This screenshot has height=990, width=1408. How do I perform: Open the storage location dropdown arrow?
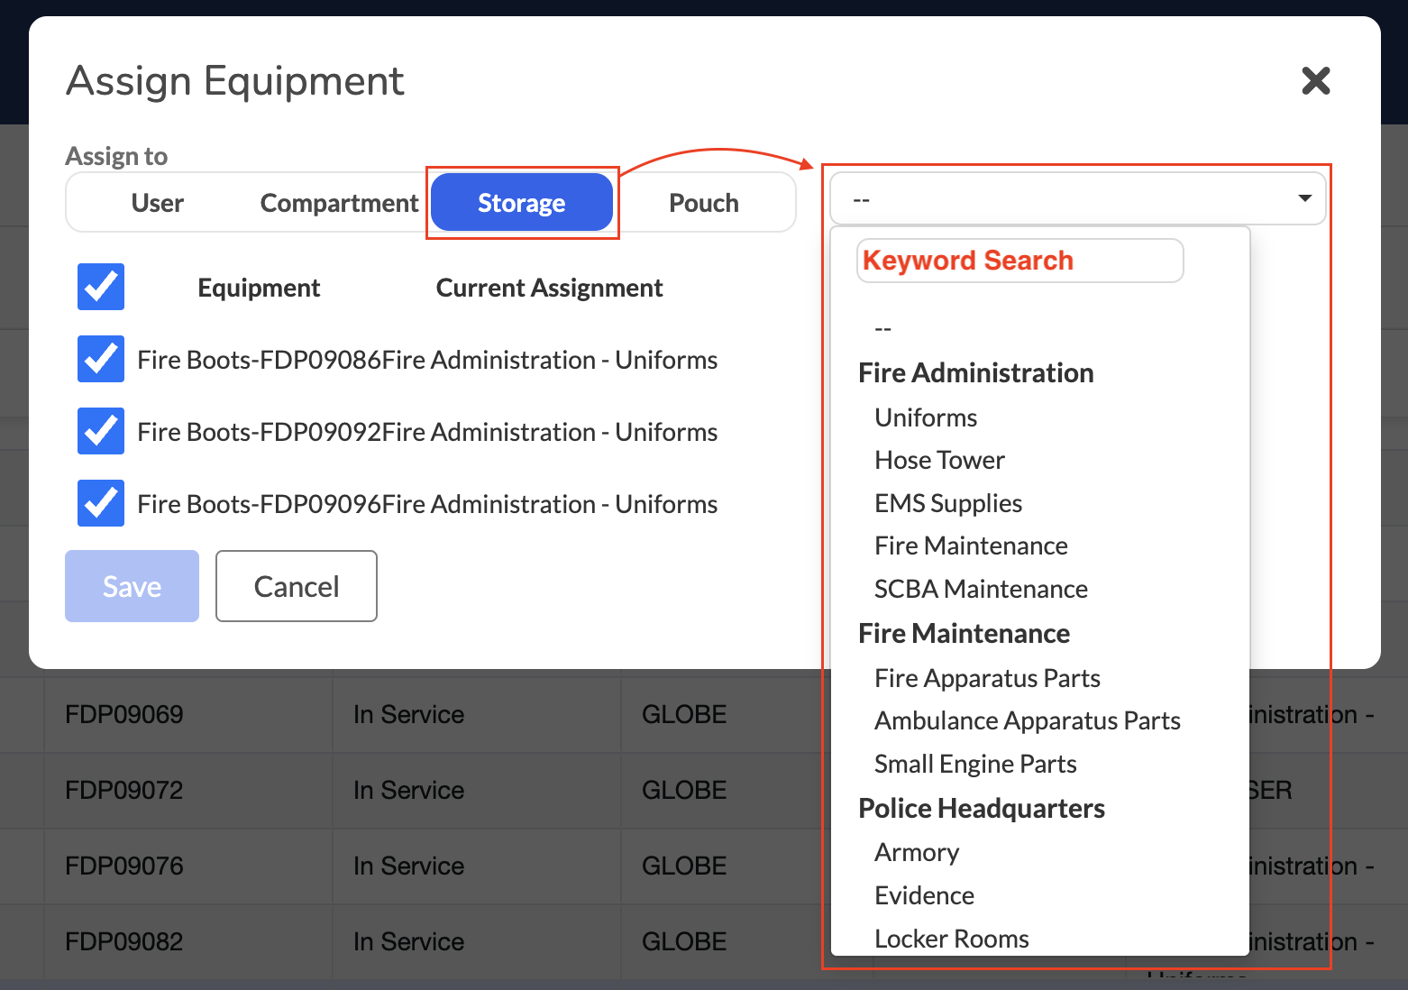[1304, 198]
